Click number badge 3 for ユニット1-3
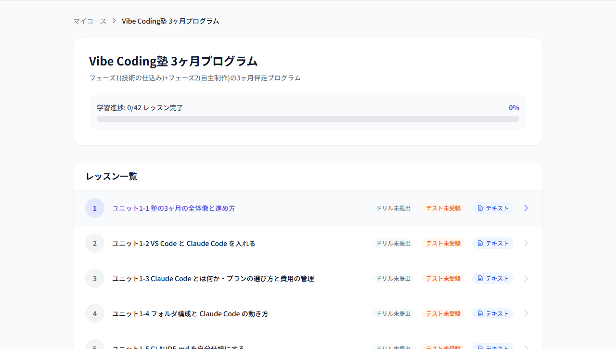The width and height of the screenshot is (616, 349). 95,278
